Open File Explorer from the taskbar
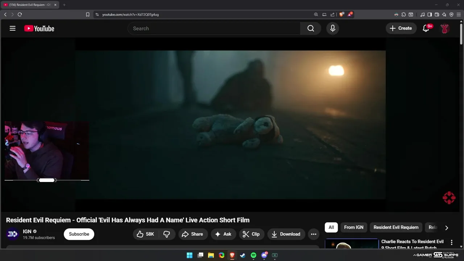Viewport: 464px width, 261px height. (211, 255)
